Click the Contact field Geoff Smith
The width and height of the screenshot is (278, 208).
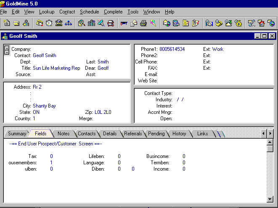tap(45, 55)
